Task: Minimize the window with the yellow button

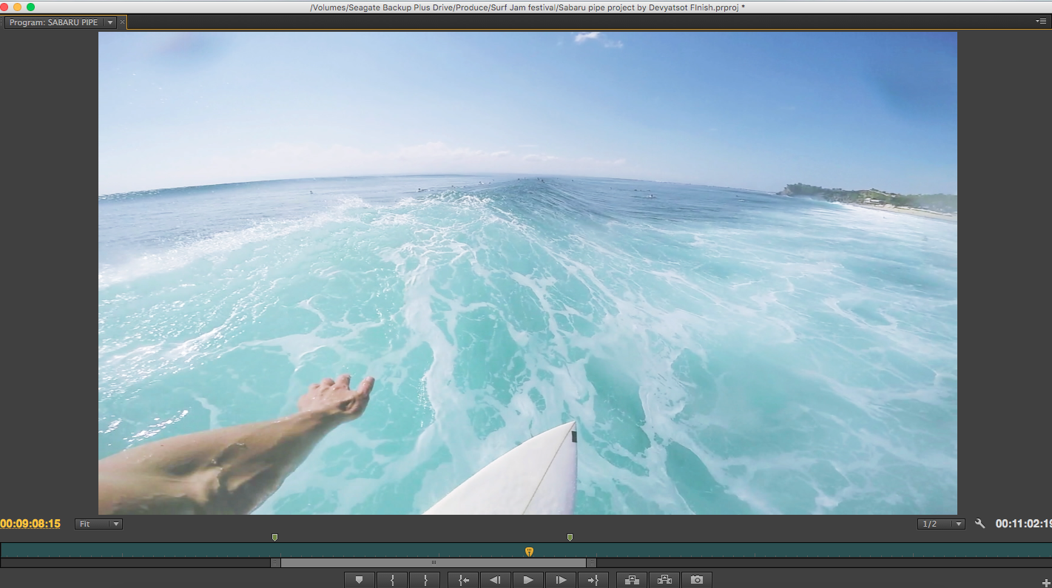Action: click(18, 7)
